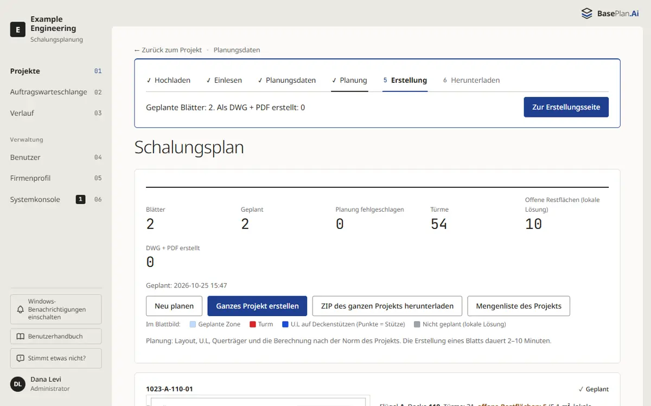Download ZIP des ganzen Projekts
Viewport: 651px width, 406px height.
point(387,306)
